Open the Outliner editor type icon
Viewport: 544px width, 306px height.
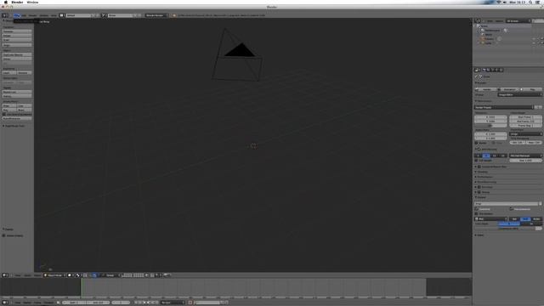point(478,20)
